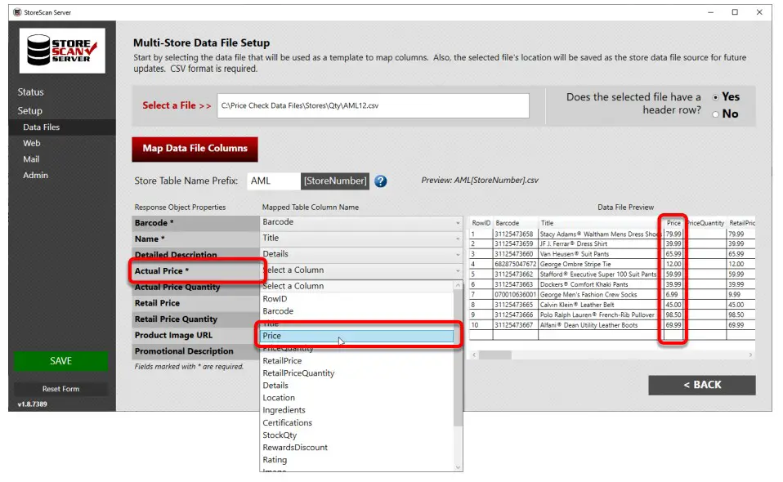Click the barcode cell 070010636001
The height and width of the screenshot is (482, 783).
516,295
